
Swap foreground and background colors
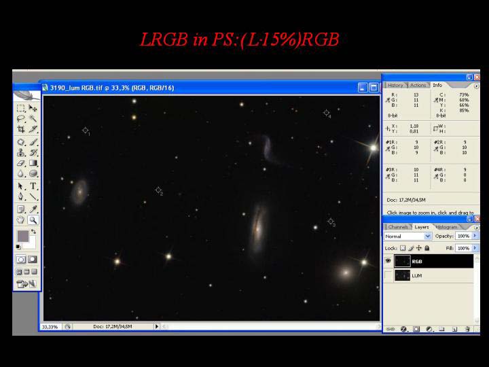33,232
